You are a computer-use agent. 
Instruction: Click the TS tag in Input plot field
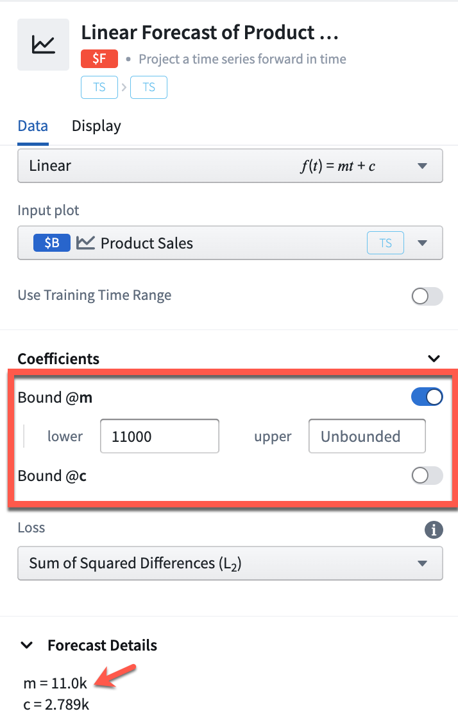(x=386, y=243)
